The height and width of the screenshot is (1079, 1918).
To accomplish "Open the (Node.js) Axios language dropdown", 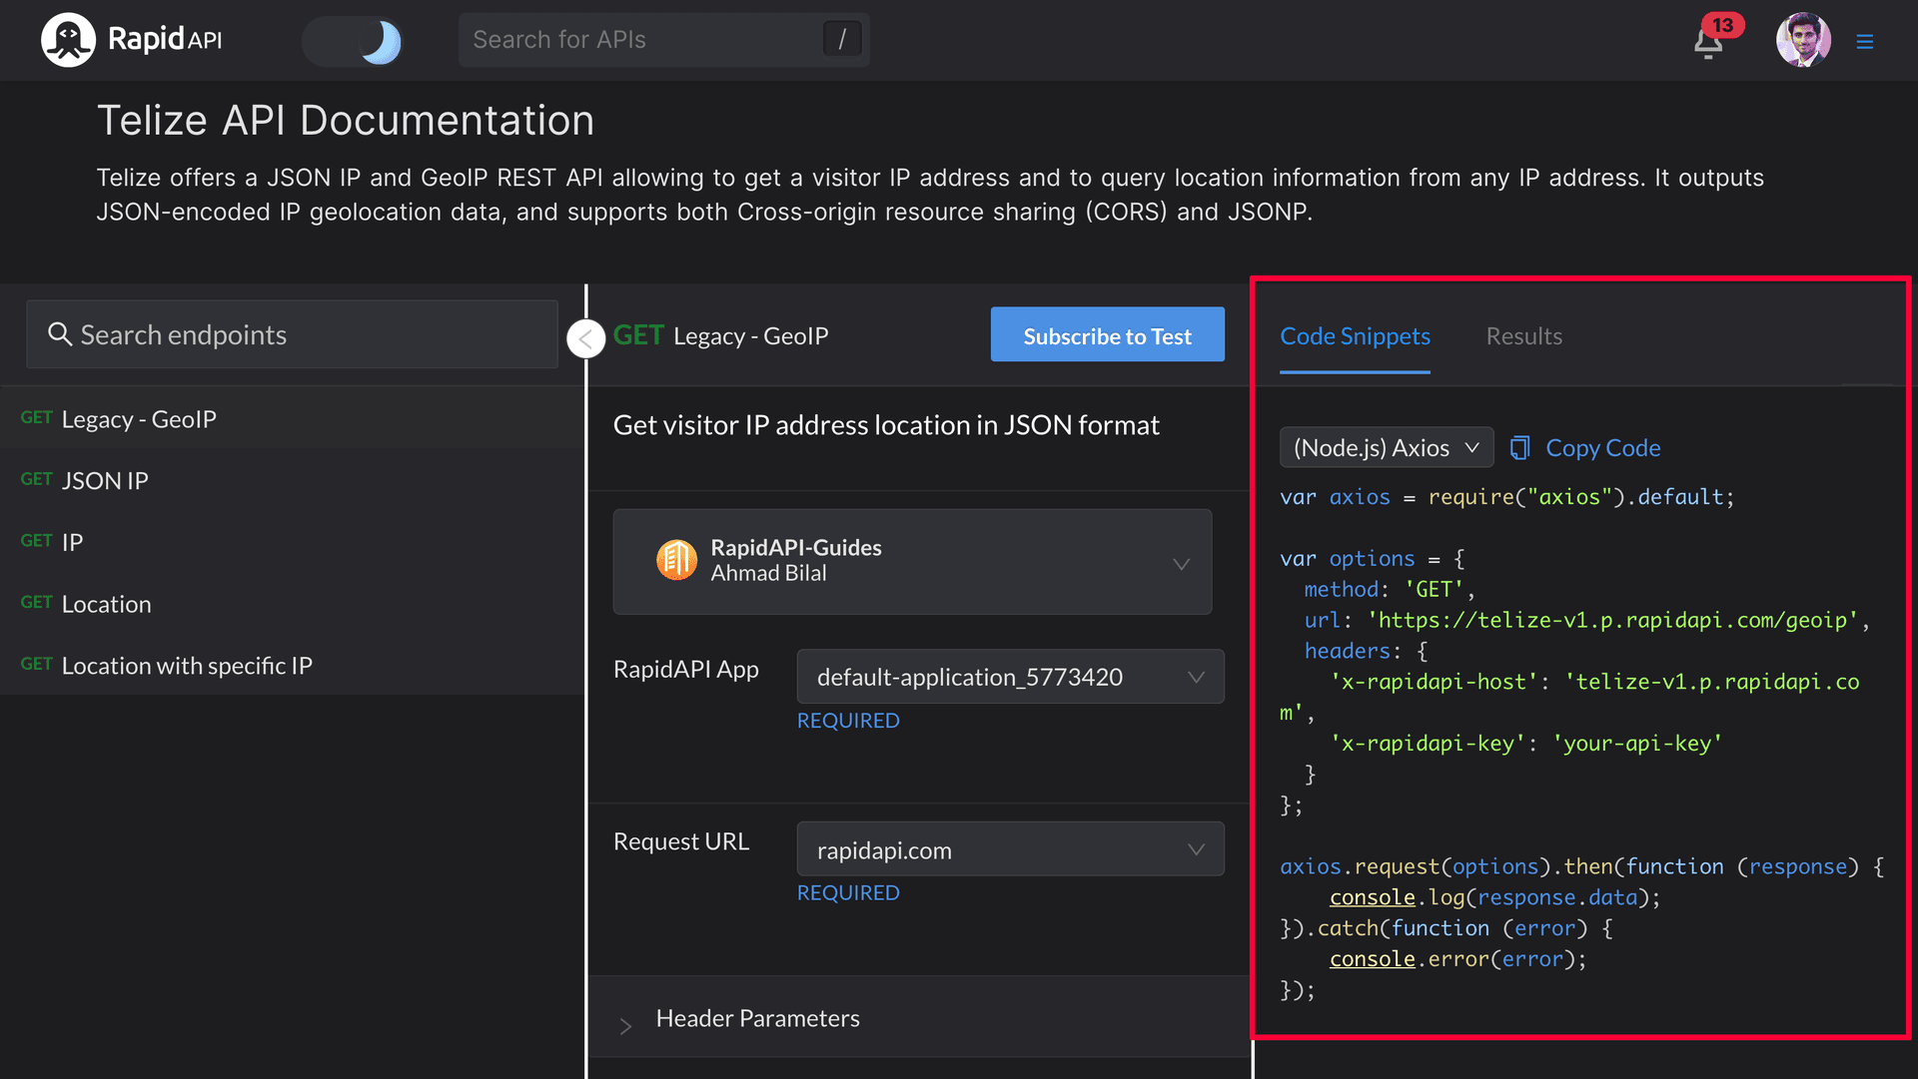I will [x=1386, y=447].
